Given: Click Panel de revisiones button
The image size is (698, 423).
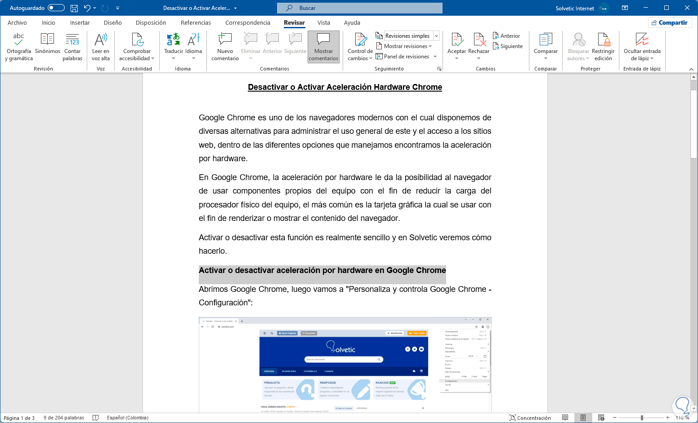Looking at the screenshot, I should point(403,57).
